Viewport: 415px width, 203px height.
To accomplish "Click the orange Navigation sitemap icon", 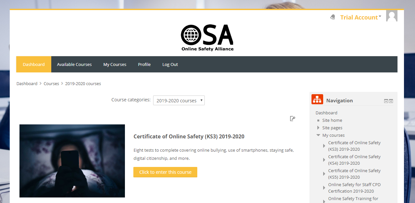I will (x=317, y=99).
